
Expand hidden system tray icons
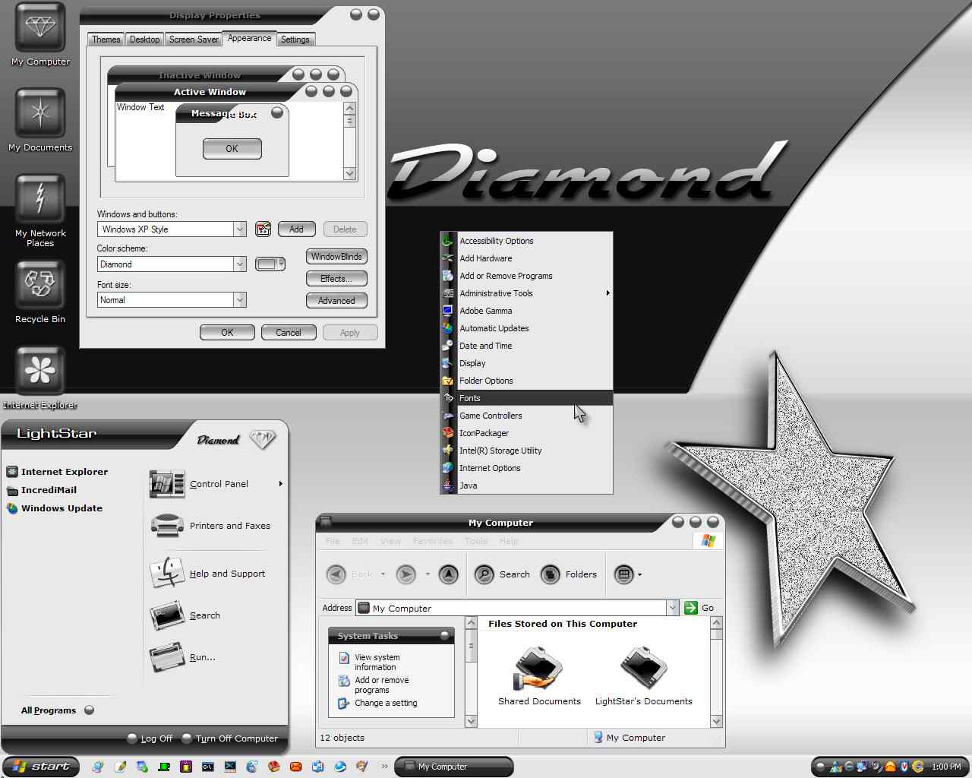[x=820, y=767]
